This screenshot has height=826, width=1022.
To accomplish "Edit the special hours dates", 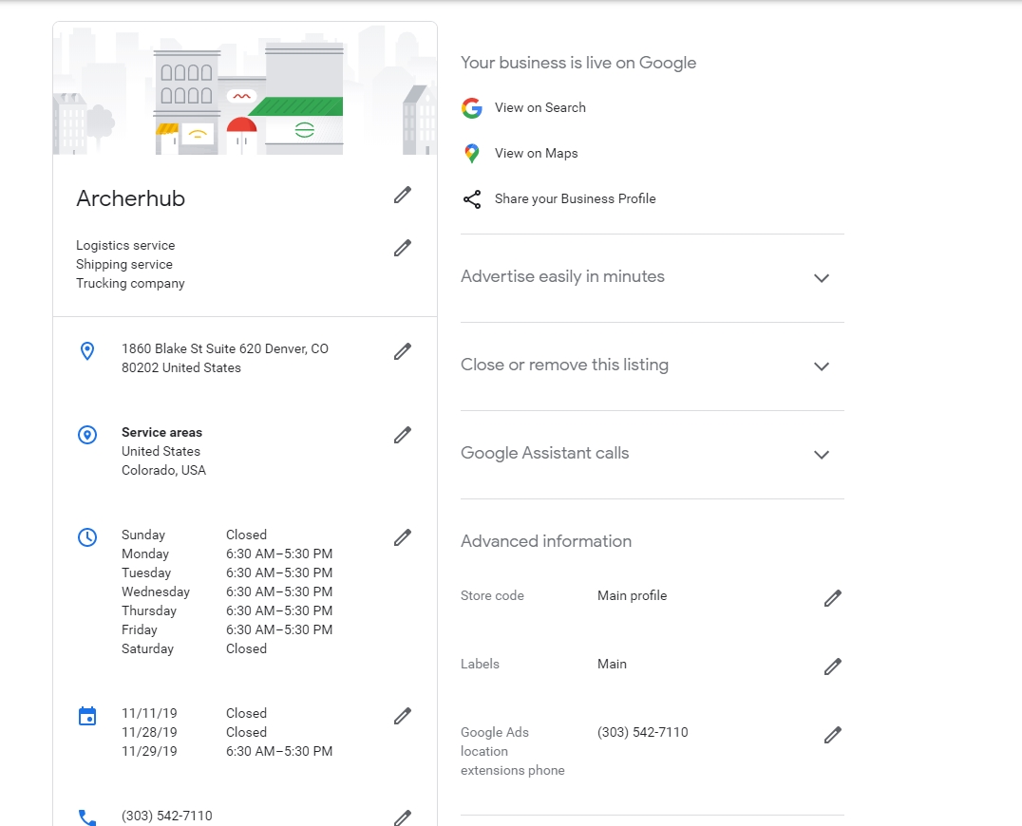I will point(403,716).
